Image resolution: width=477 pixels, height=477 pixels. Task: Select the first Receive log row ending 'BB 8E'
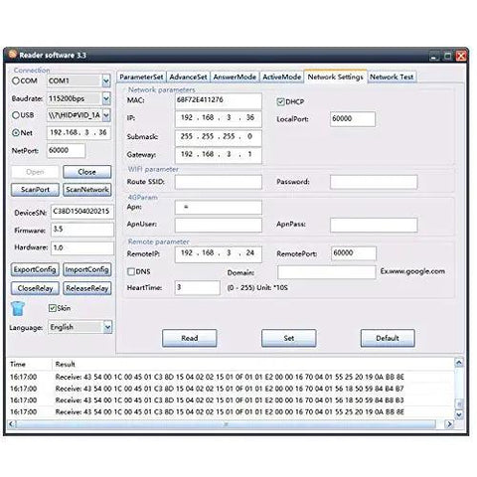pos(231,377)
